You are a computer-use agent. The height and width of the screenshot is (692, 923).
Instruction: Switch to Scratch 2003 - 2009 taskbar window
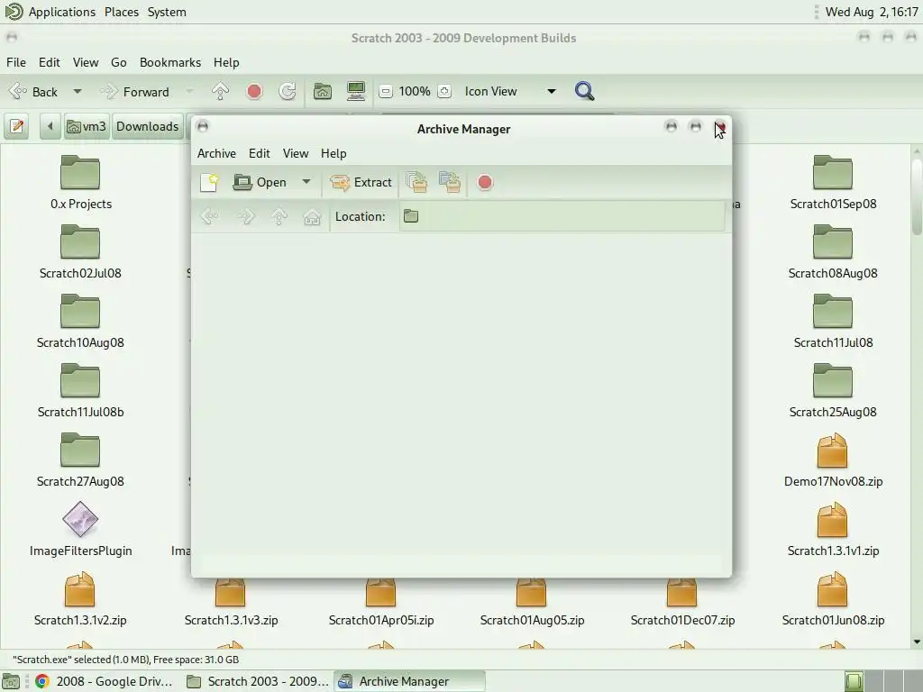click(258, 681)
